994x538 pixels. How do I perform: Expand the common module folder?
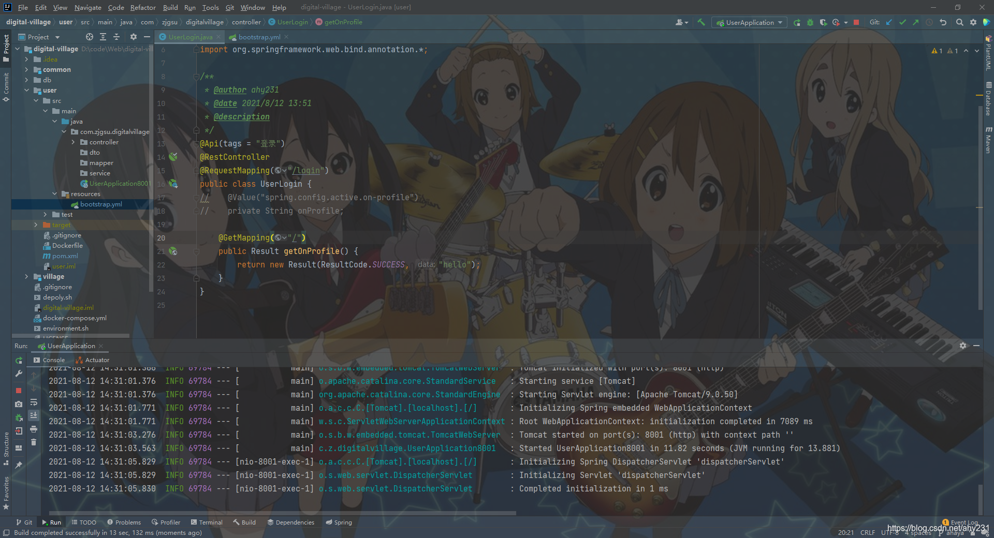click(x=26, y=69)
